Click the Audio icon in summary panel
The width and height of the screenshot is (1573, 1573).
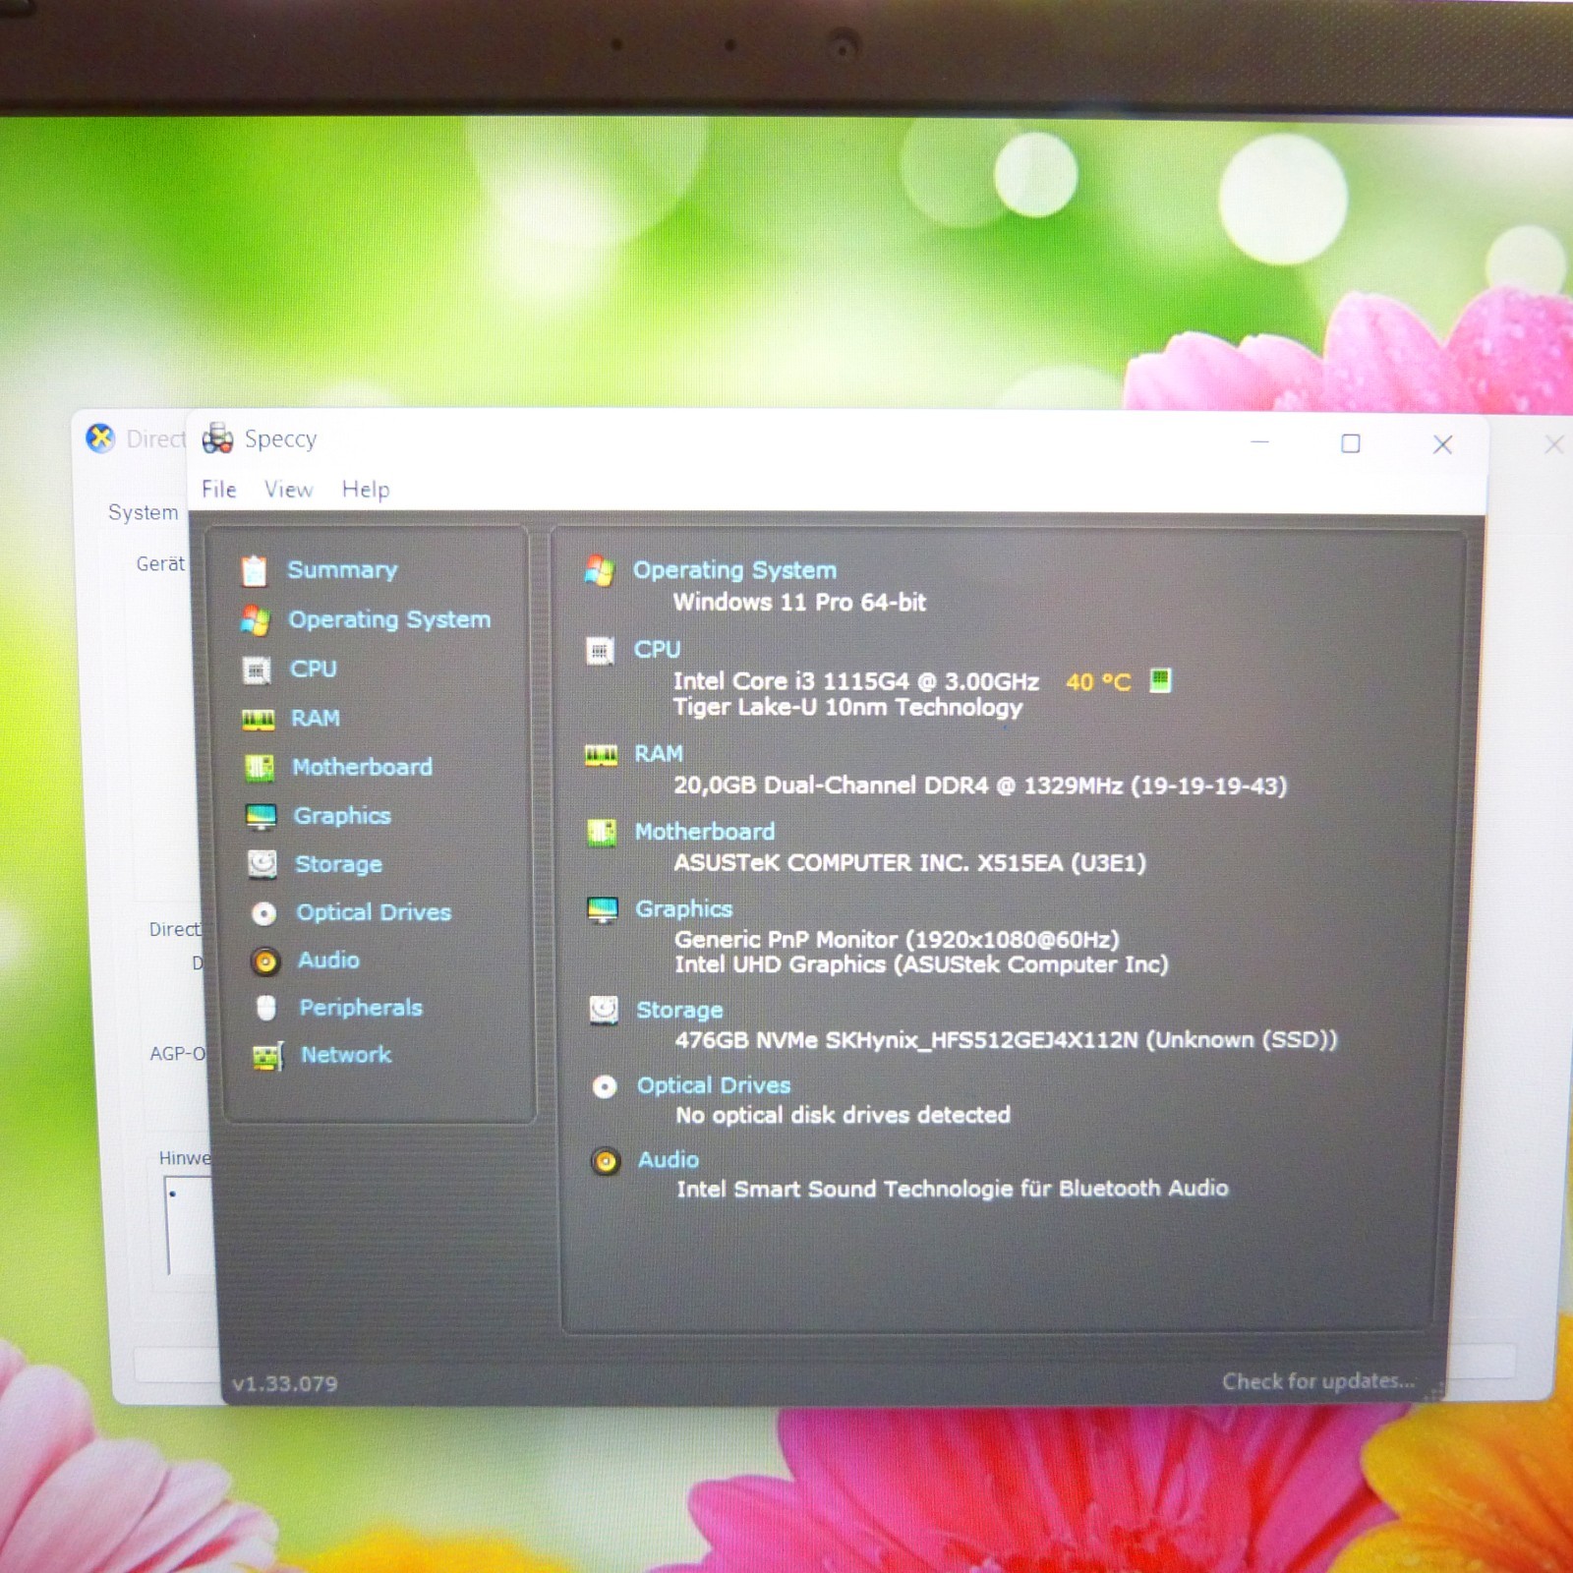click(606, 1161)
